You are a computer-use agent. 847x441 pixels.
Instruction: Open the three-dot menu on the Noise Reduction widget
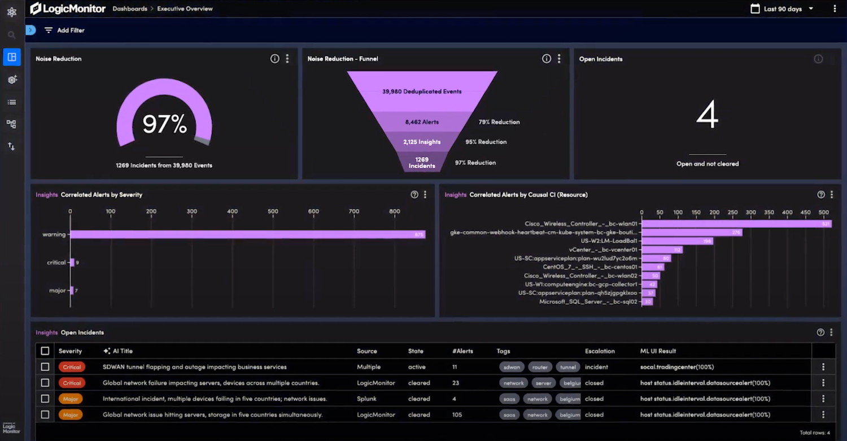click(287, 58)
